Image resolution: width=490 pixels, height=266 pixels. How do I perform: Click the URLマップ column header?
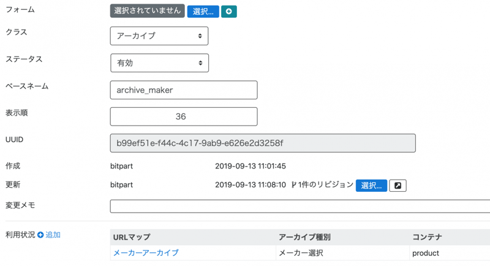(x=132, y=237)
